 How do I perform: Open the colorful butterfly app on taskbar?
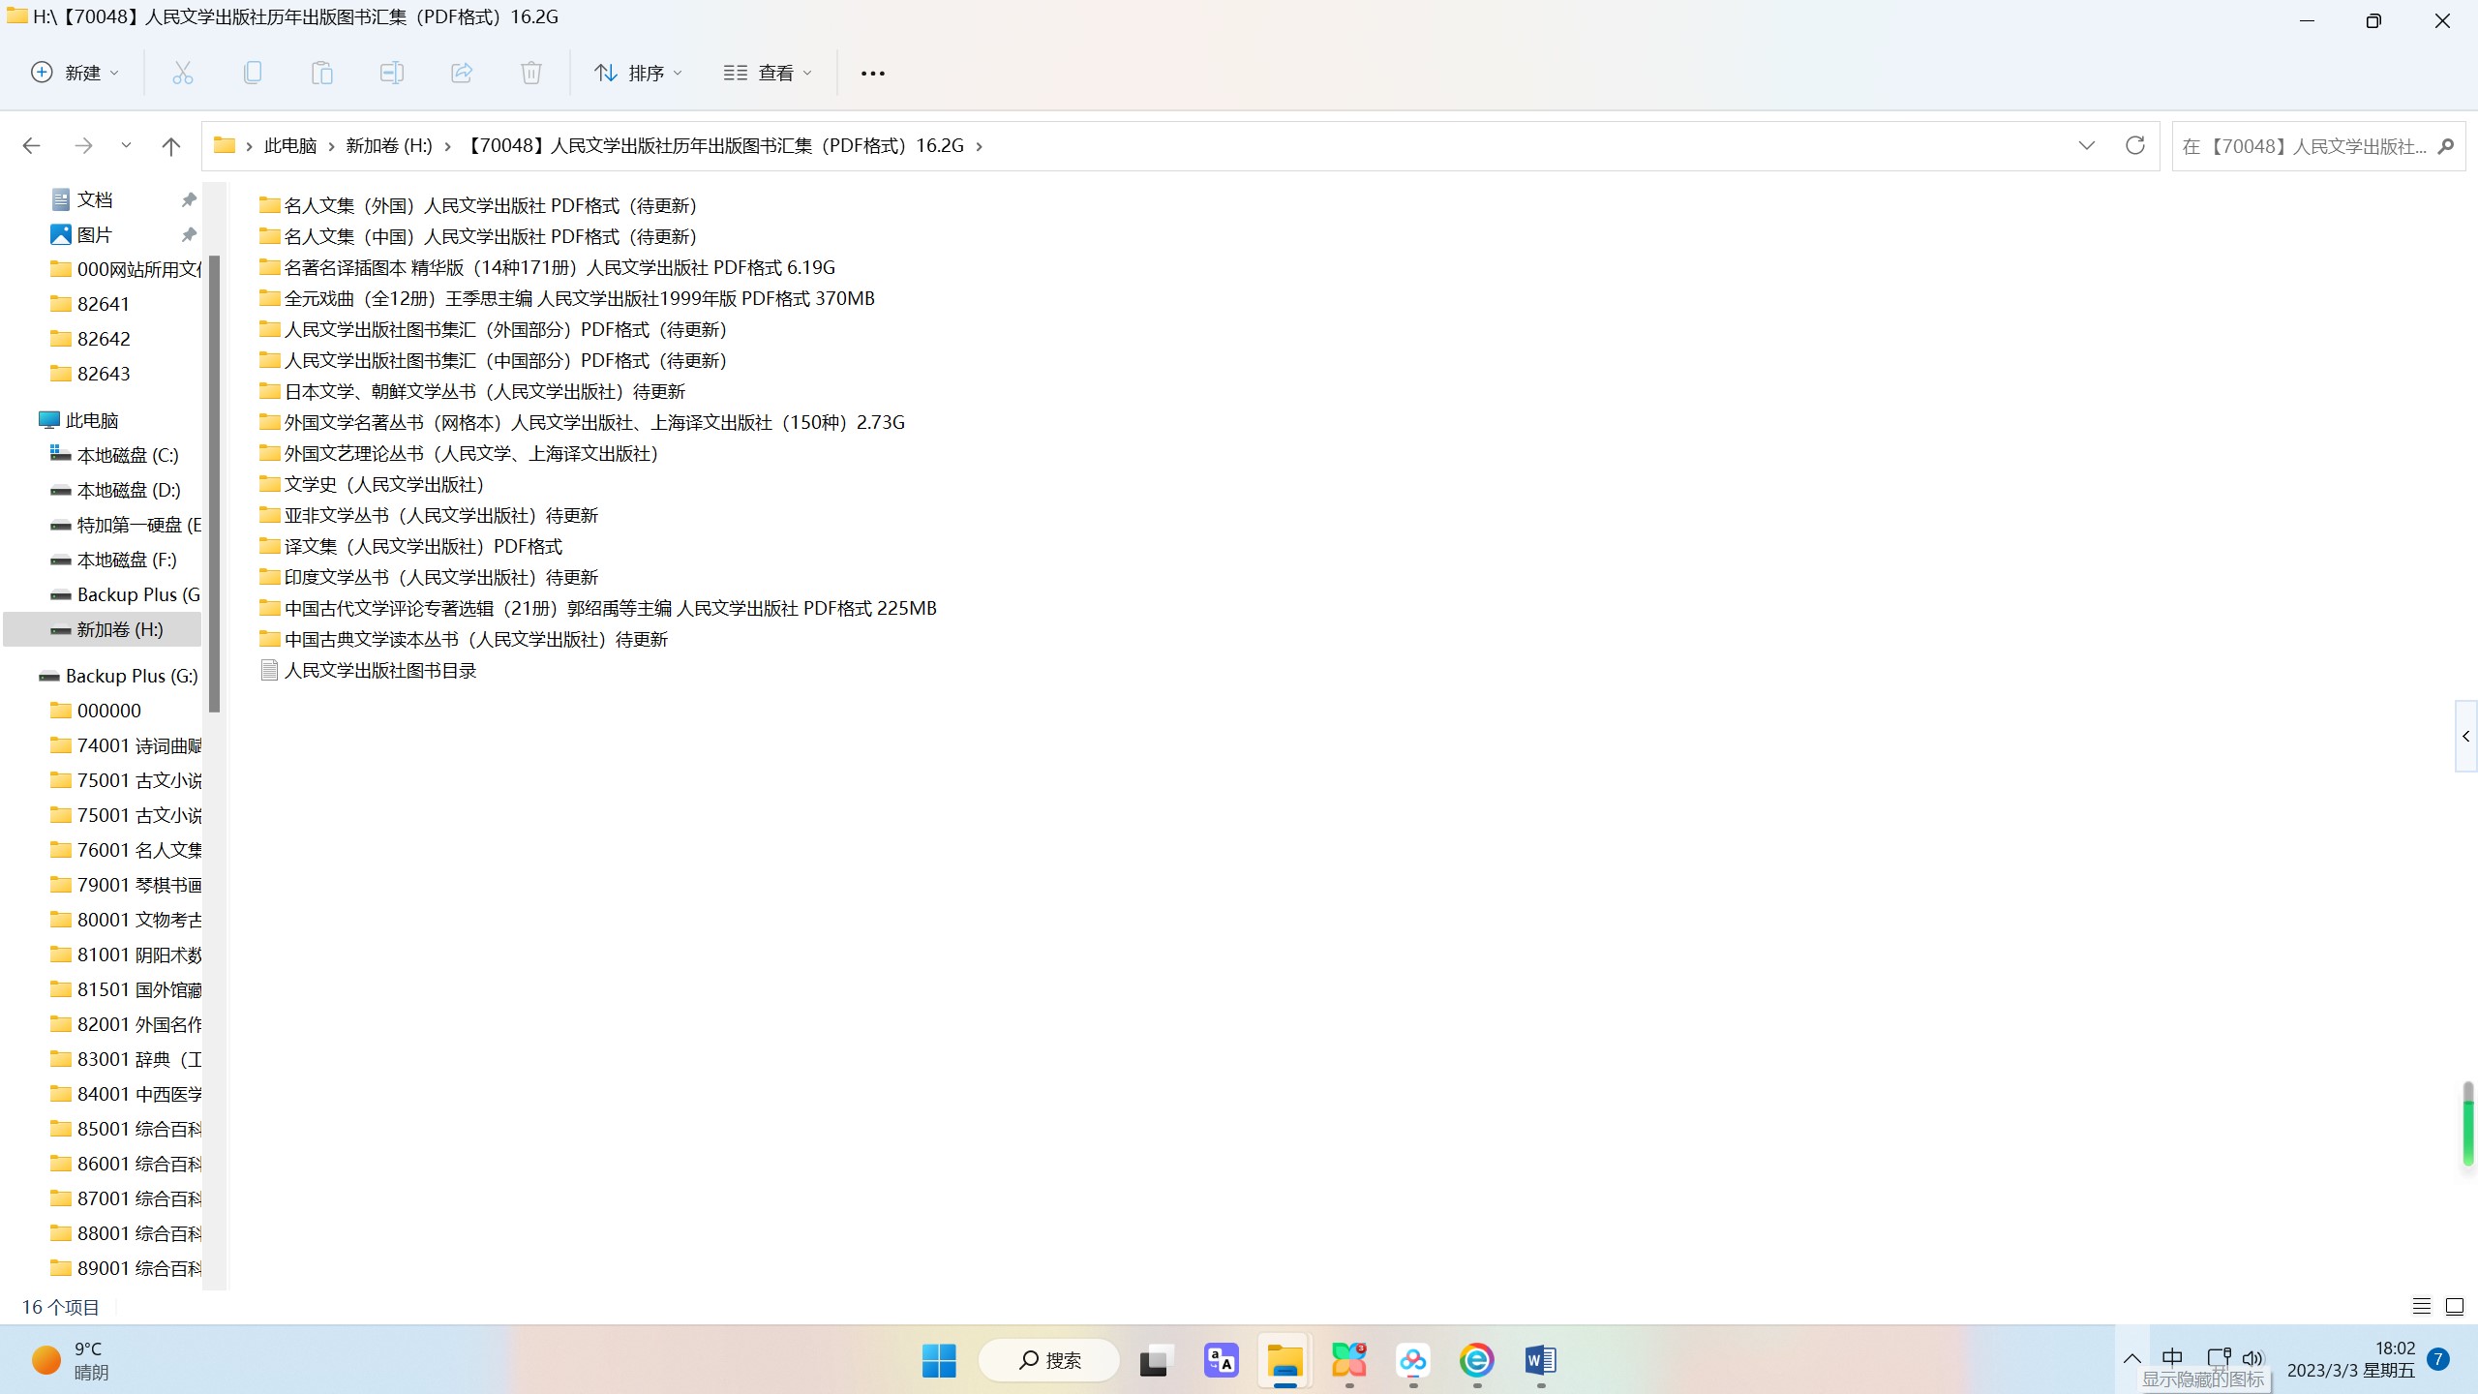point(1348,1360)
